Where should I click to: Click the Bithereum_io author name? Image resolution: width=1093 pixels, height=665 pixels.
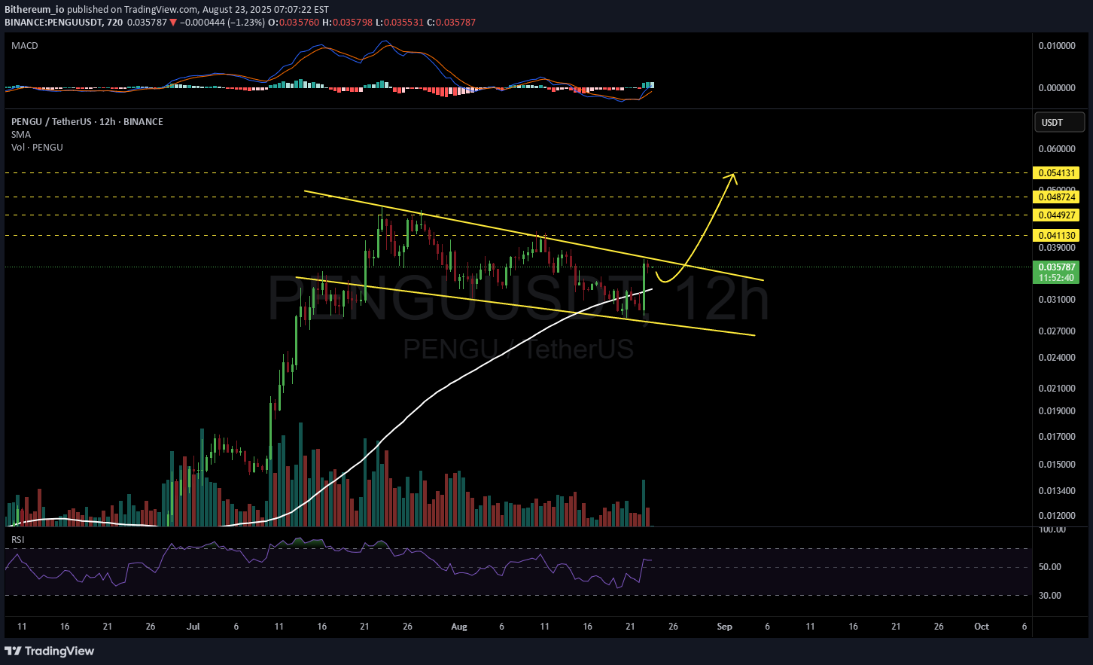(35, 10)
